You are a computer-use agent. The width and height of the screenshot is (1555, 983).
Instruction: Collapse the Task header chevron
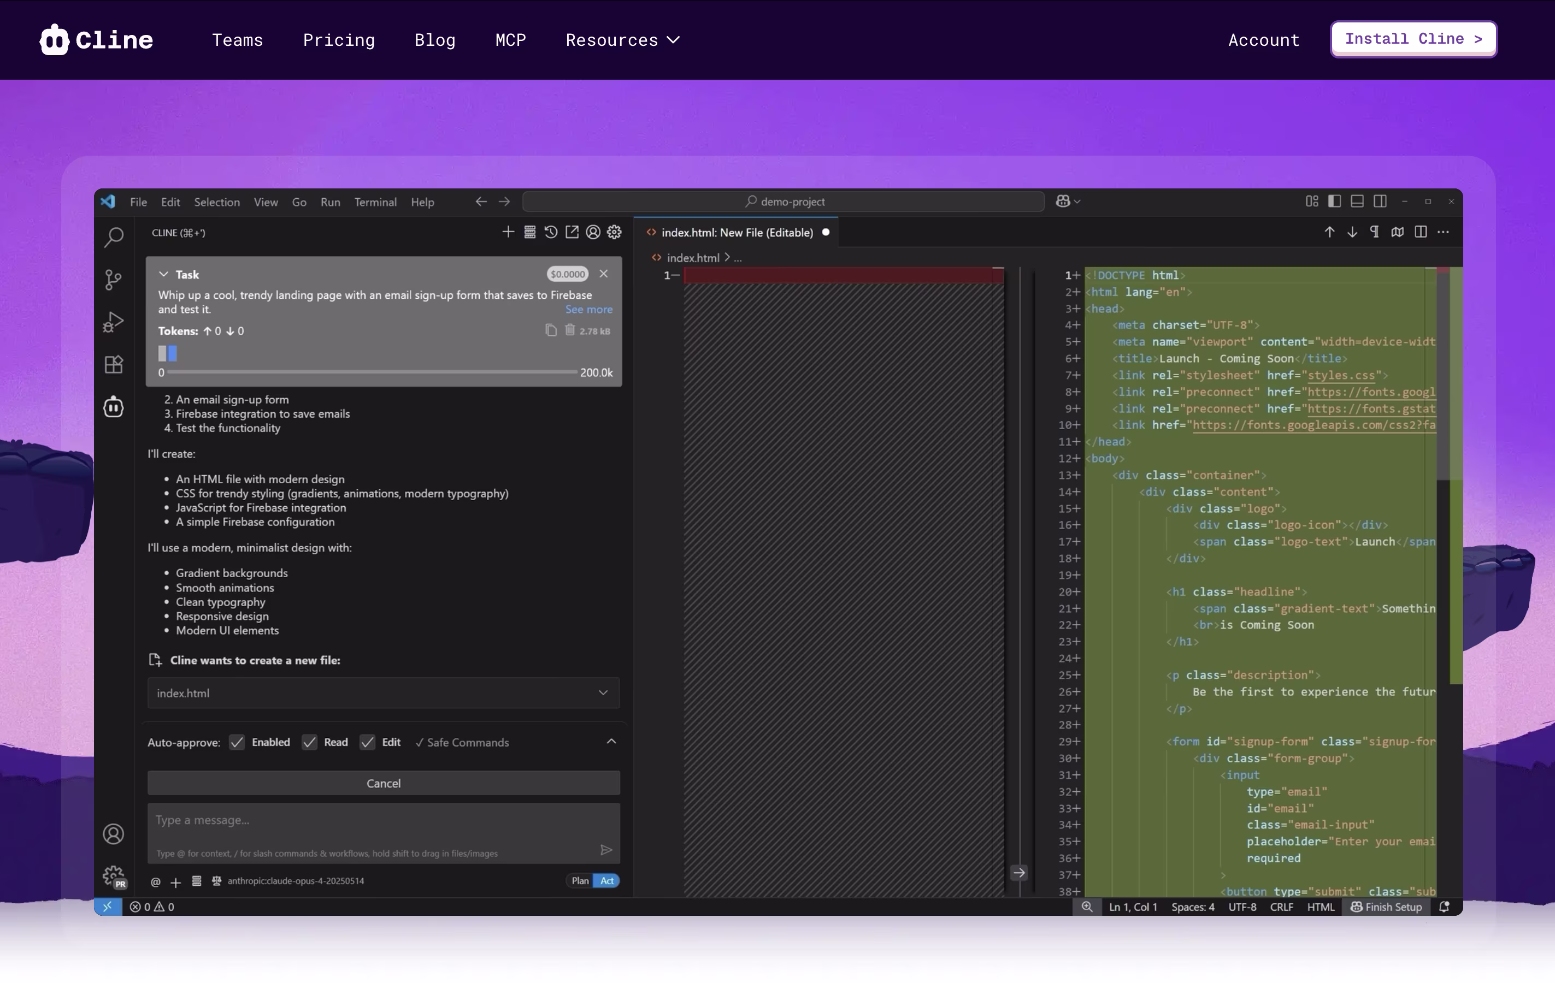click(x=164, y=274)
